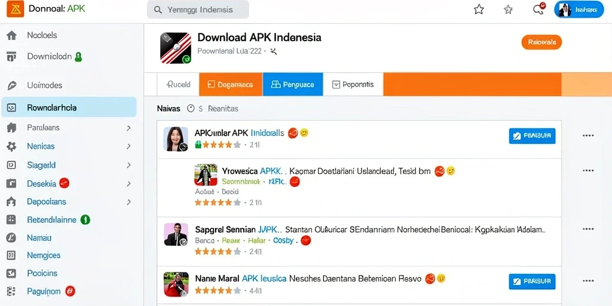
Task: Click the orange app logo beside Donnoal: APK
Action: tap(15, 9)
